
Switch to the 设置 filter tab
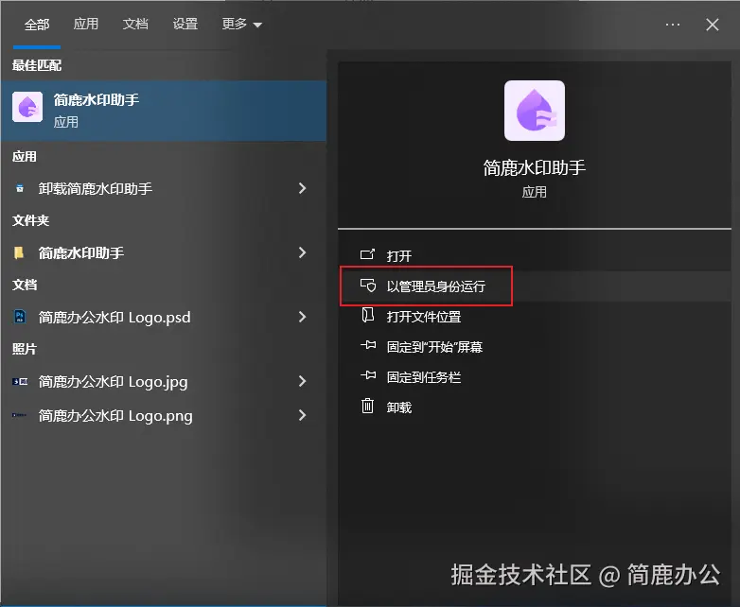coord(185,24)
